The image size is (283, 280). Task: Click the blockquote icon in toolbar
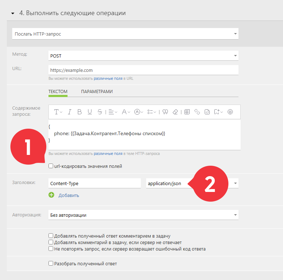(x=165, y=112)
